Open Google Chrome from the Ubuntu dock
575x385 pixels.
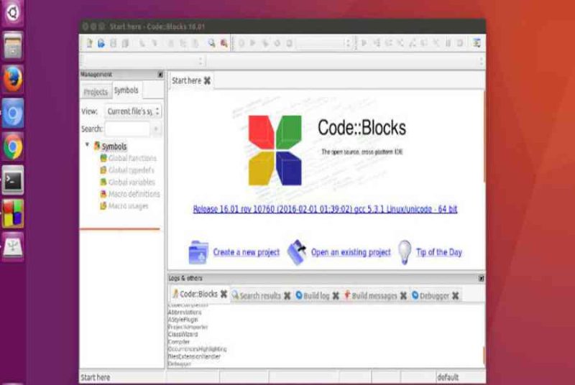(x=13, y=146)
